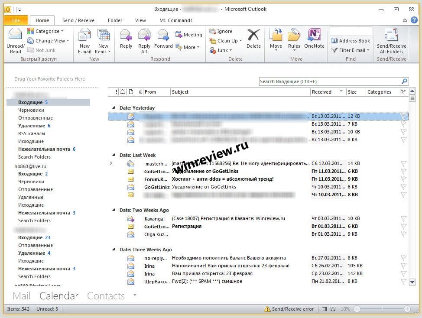Select the Удаленные 6 folder
The width and height of the screenshot is (422, 318).
pyautogui.click(x=34, y=126)
